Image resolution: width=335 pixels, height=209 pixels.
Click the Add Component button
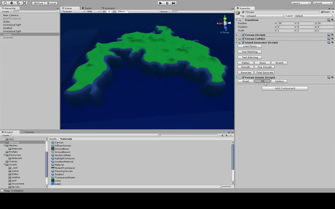pyautogui.click(x=285, y=88)
